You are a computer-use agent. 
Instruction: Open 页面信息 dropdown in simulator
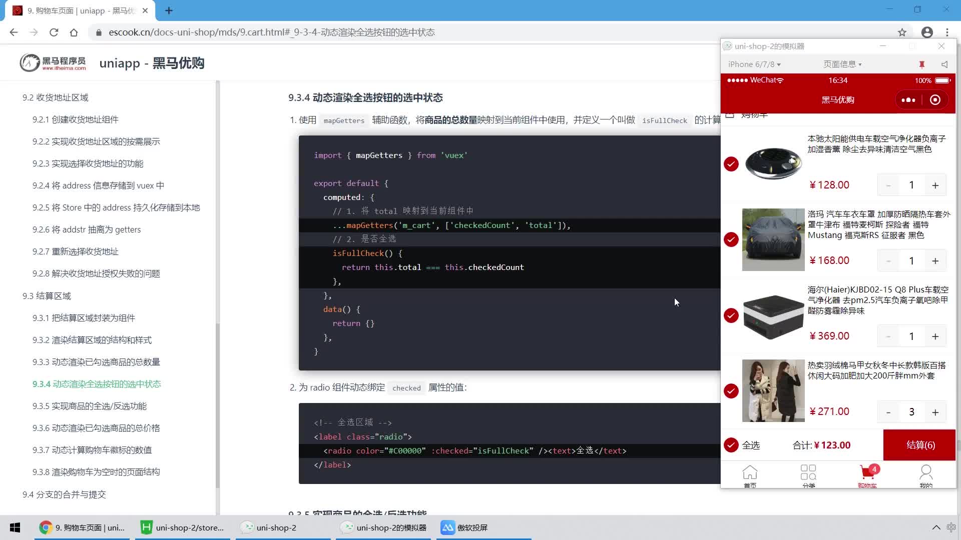coord(842,64)
